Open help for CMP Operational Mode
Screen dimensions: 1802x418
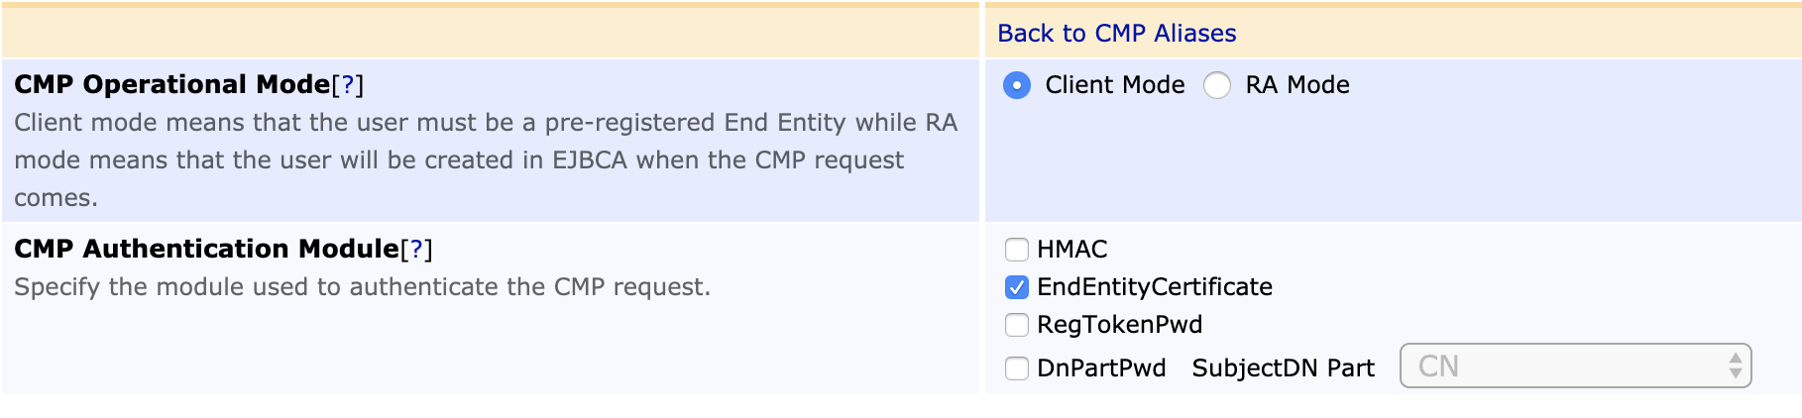click(x=347, y=85)
